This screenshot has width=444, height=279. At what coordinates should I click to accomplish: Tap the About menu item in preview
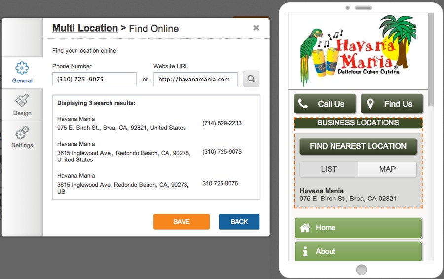tap(358, 251)
